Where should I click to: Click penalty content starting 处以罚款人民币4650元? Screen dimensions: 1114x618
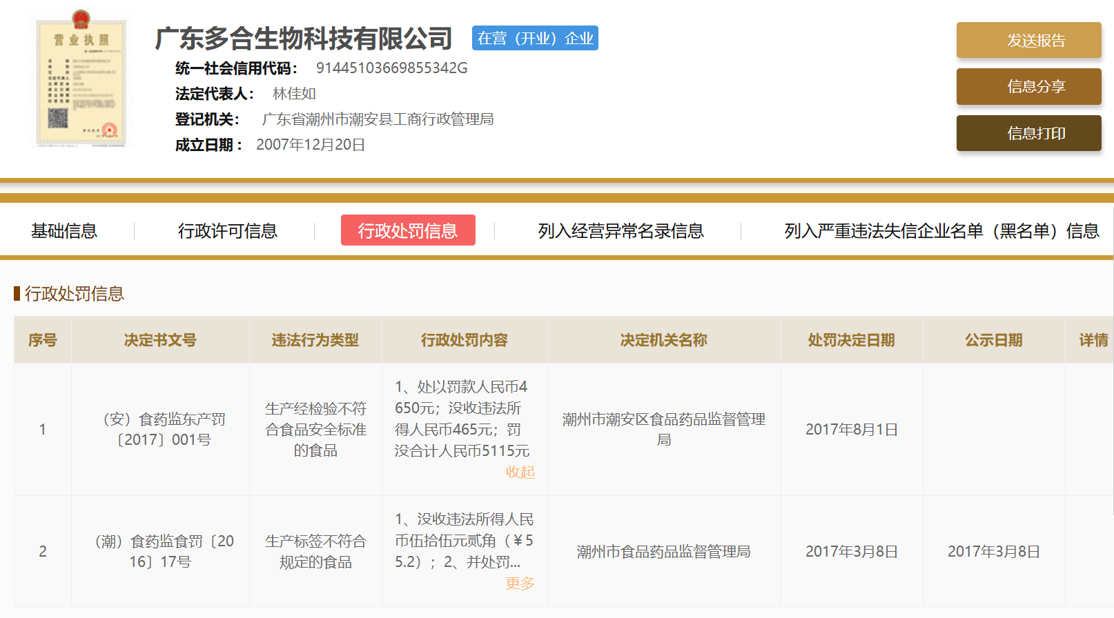tap(462, 419)
